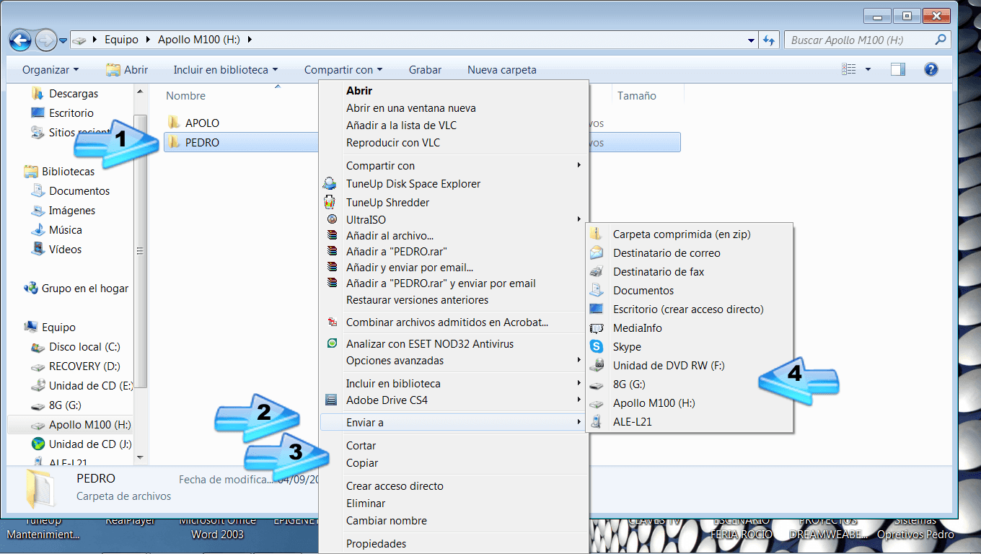Click the TuneUp Shredder icon

[330, 203]
